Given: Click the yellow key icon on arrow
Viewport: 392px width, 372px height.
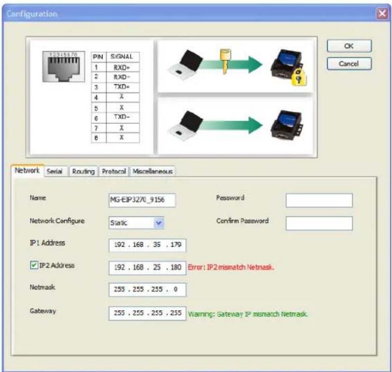Looking at the screenshot, I should point(225,61).
